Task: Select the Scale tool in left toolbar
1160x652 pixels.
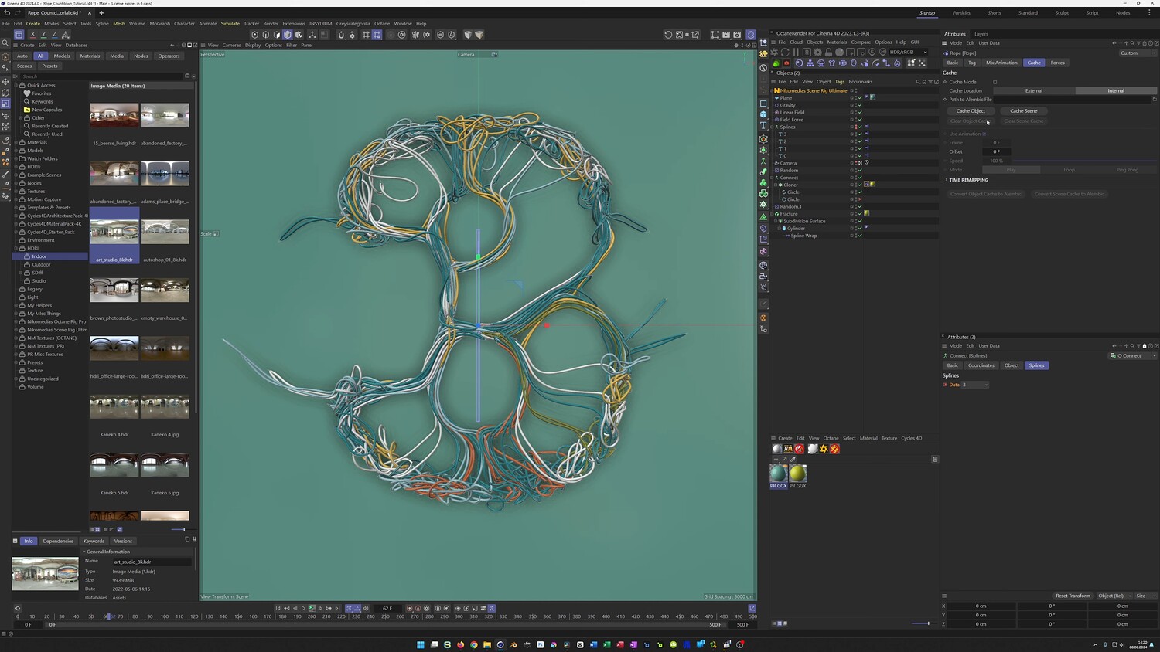Action: (5, 103)
